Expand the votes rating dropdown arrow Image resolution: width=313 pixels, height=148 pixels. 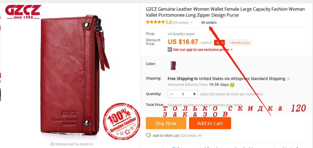tap(191, 22)
